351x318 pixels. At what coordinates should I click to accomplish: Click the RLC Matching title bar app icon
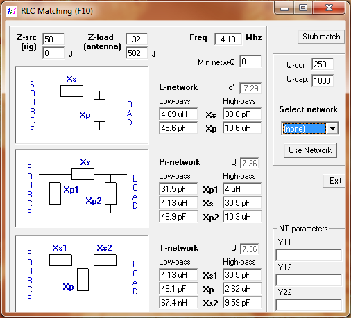pyautogui.click(x=12, y=11)
